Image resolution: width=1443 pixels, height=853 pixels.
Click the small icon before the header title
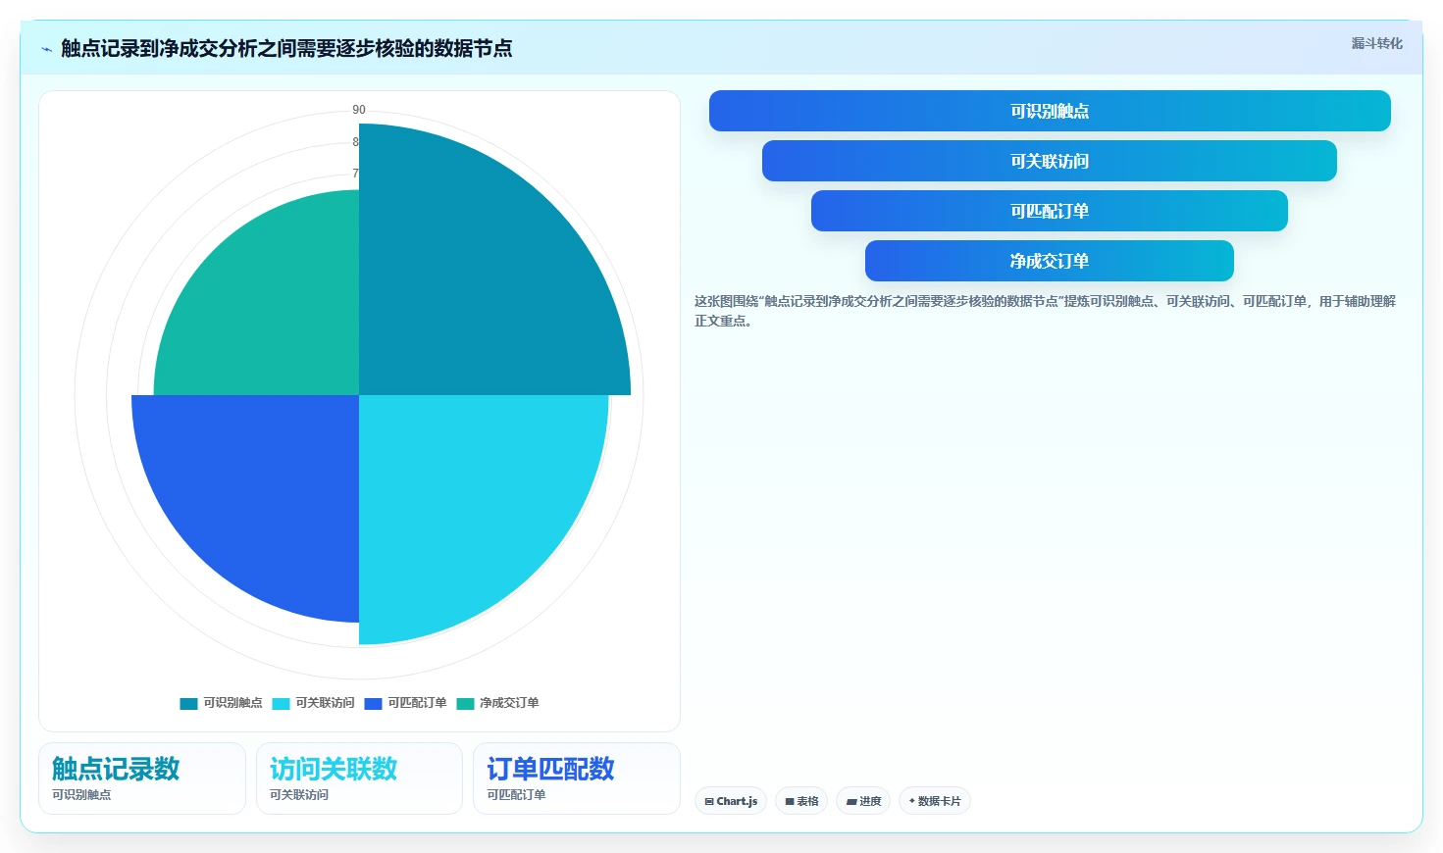(x=46, y=49)
